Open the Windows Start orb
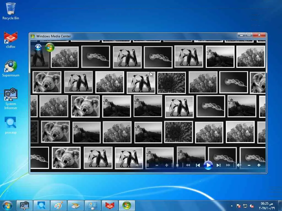The image size is (282, 211). pyautogui.click(x=7, y=206)
